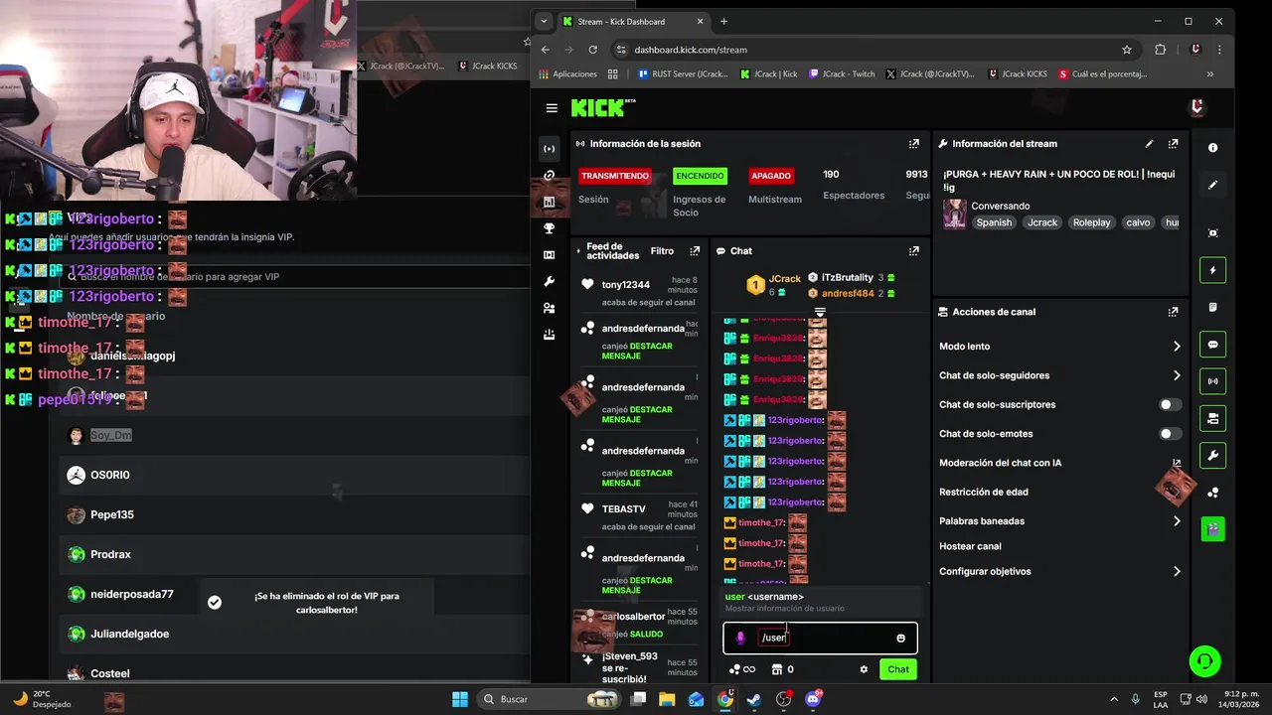This screenshot has height=715, width=1272.
Task: Open Windows Start menu
Action: 460,699
